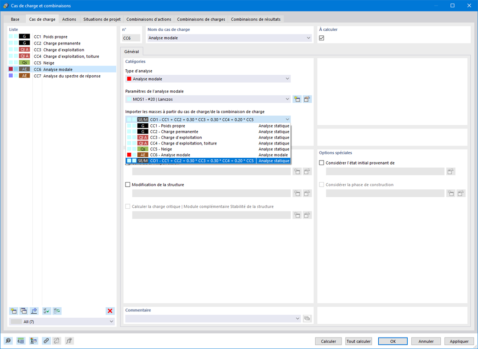
Task: Copy the selected load case
Action: (23, 311)
